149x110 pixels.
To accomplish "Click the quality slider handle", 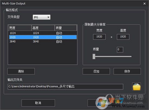I will (x=94, y=56).
